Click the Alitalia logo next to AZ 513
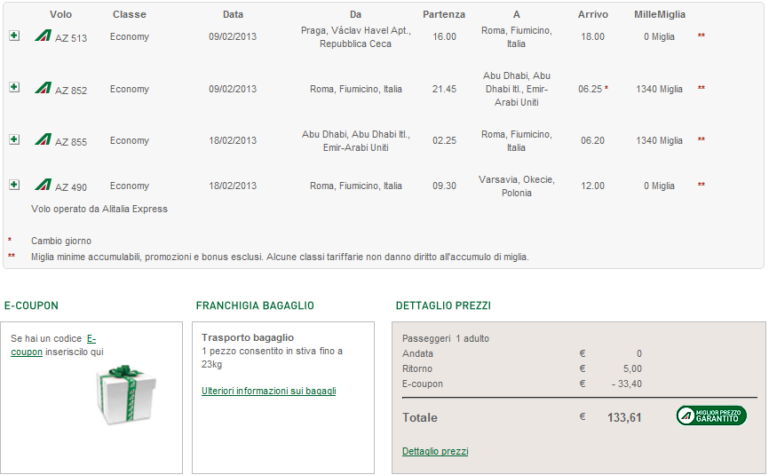The height and width of the screenshot is (475, 769). click(x=44, y=36)
